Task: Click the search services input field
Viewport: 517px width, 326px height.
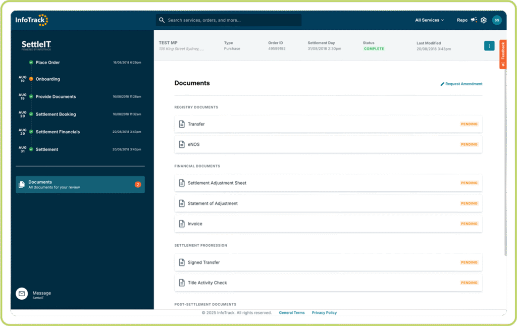Action: click(229, 20)
